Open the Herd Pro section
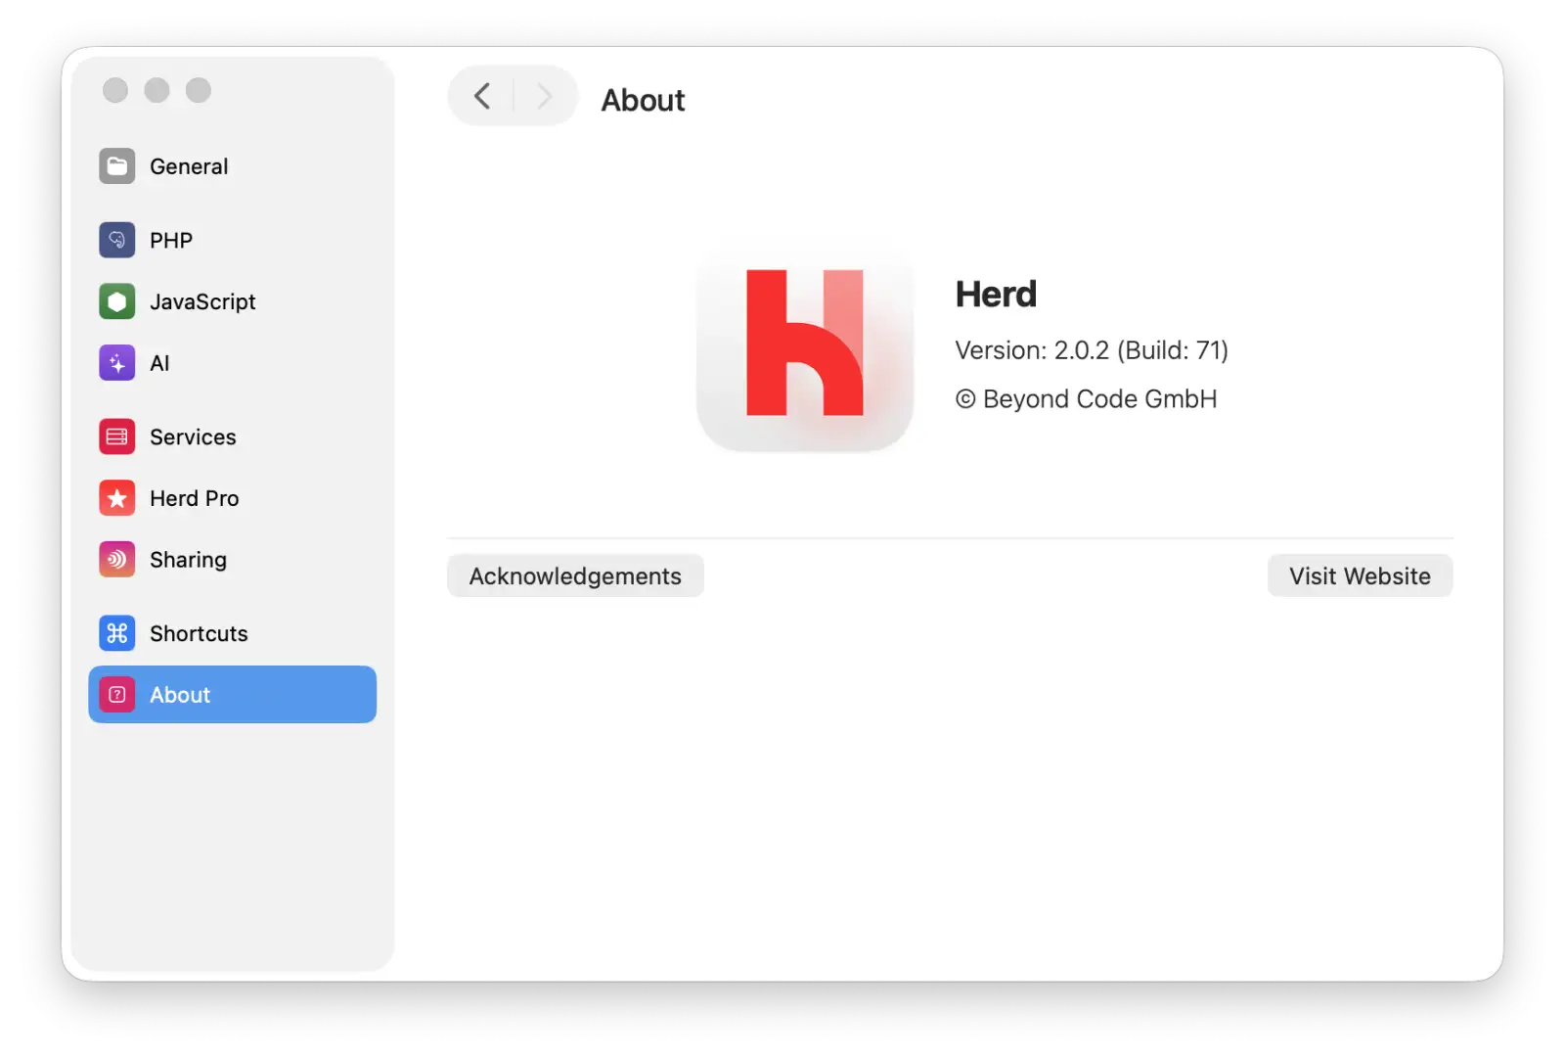This screenshot has height=1057, width=1565. [232, 498]
